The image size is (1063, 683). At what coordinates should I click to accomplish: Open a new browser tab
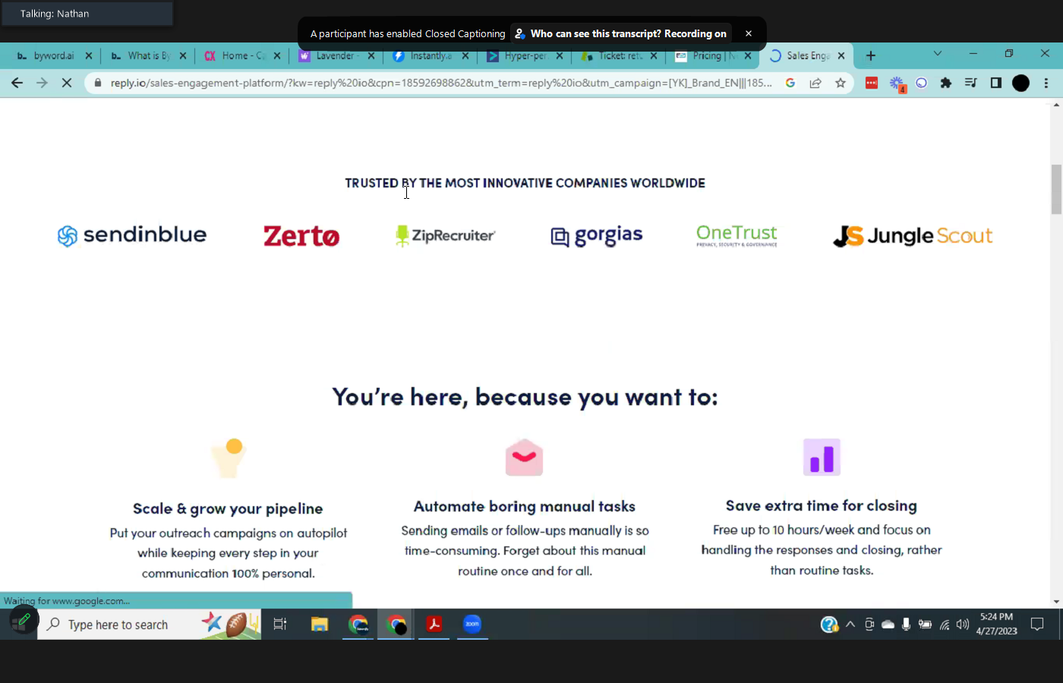pos(871,55)
